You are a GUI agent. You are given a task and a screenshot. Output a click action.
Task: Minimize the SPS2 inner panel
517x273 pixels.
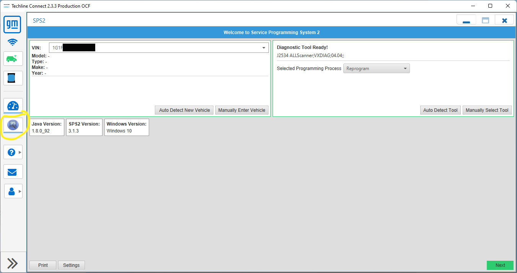click(466, 21)
